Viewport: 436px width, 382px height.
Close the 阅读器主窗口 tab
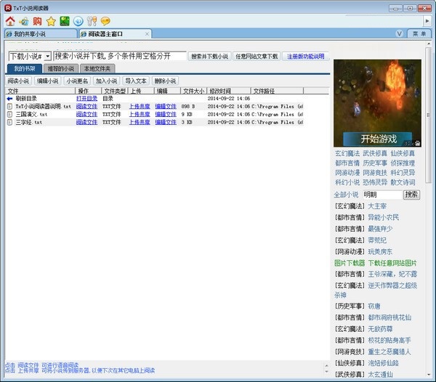coord(148,34)
